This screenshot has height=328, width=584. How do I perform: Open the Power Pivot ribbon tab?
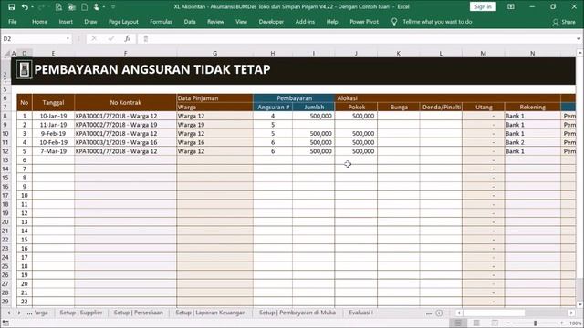pyautogui.click(x=364, y=22)
